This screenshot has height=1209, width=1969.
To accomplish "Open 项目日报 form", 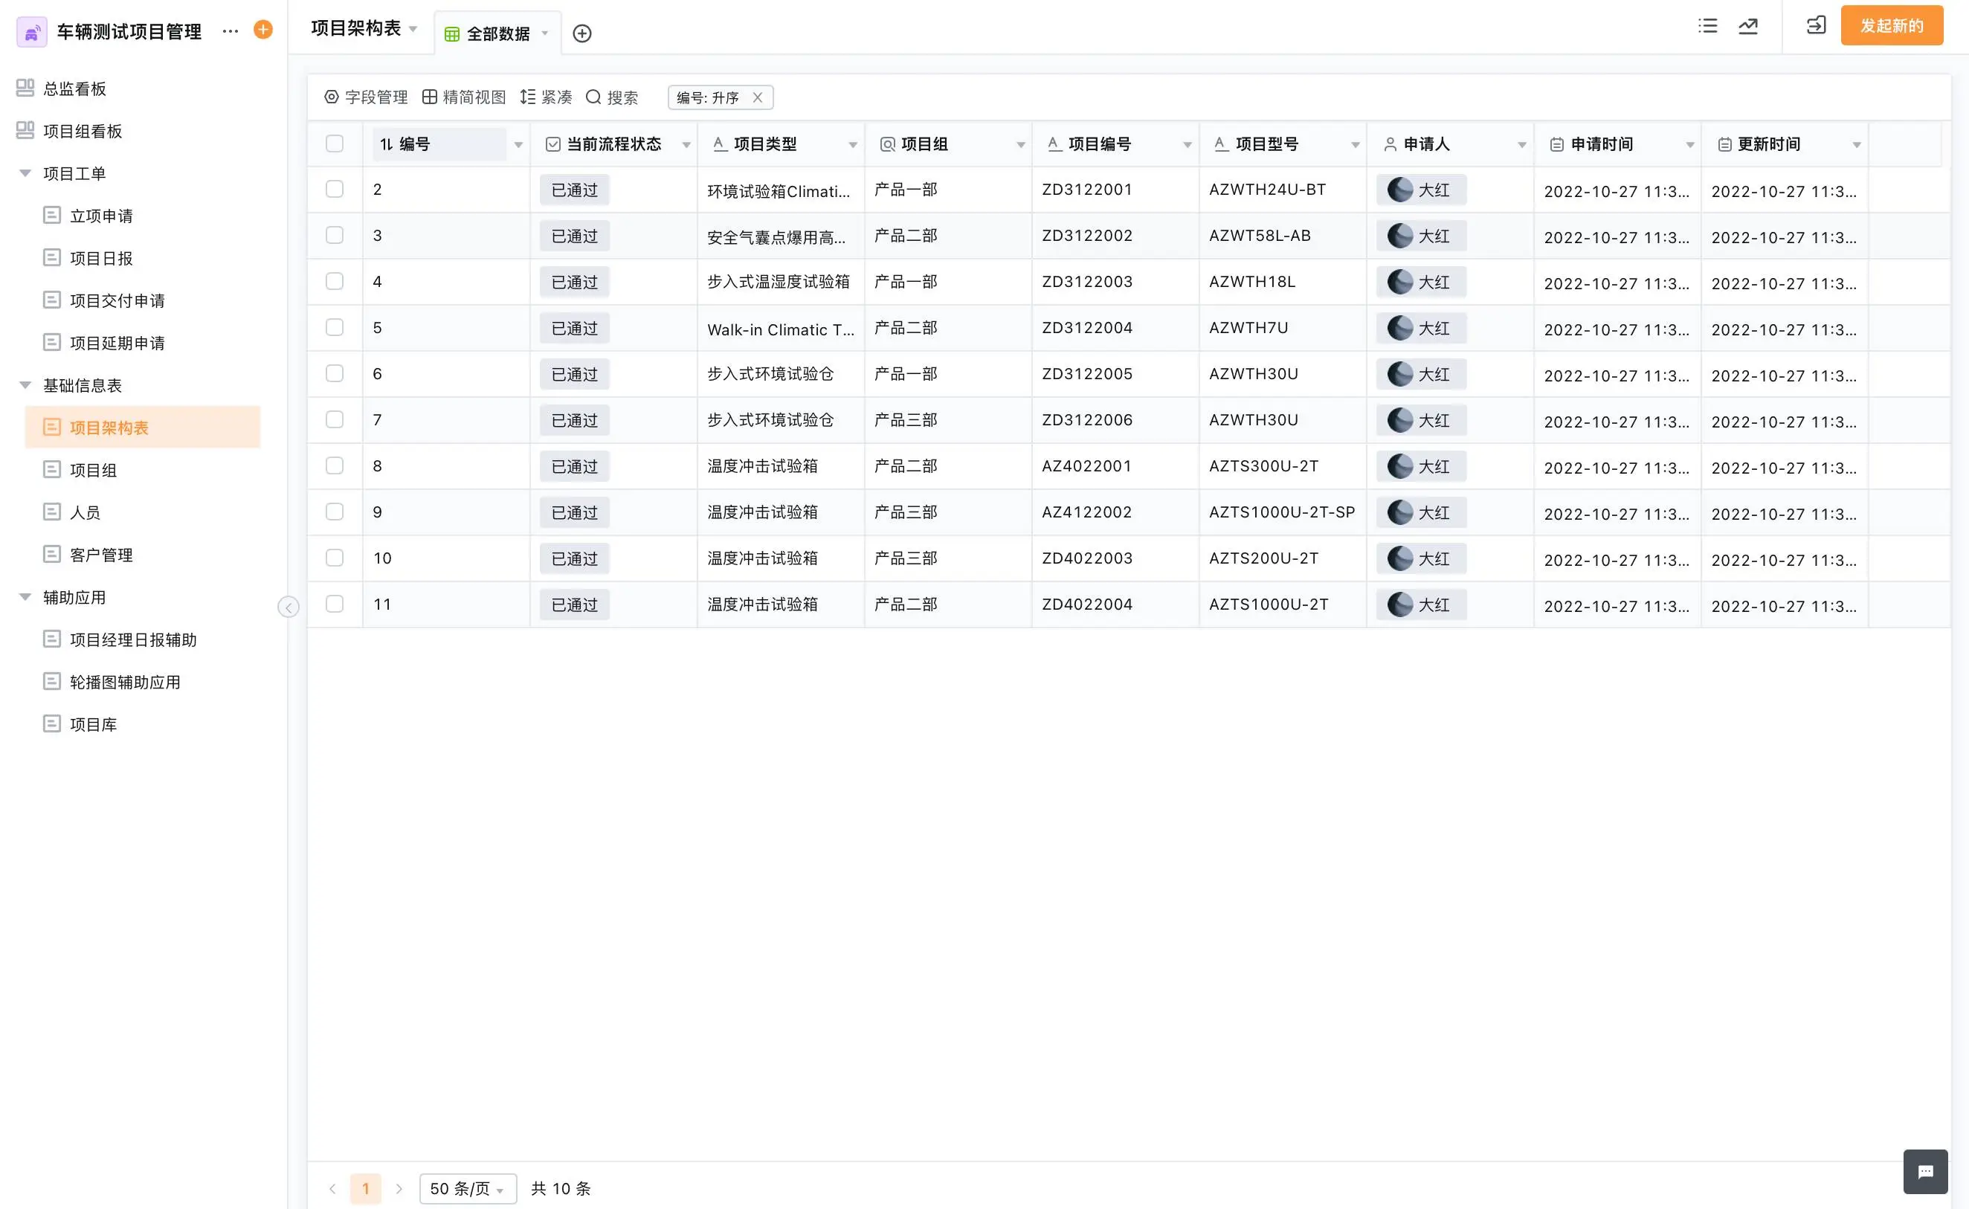I will (x=102, y=258).
